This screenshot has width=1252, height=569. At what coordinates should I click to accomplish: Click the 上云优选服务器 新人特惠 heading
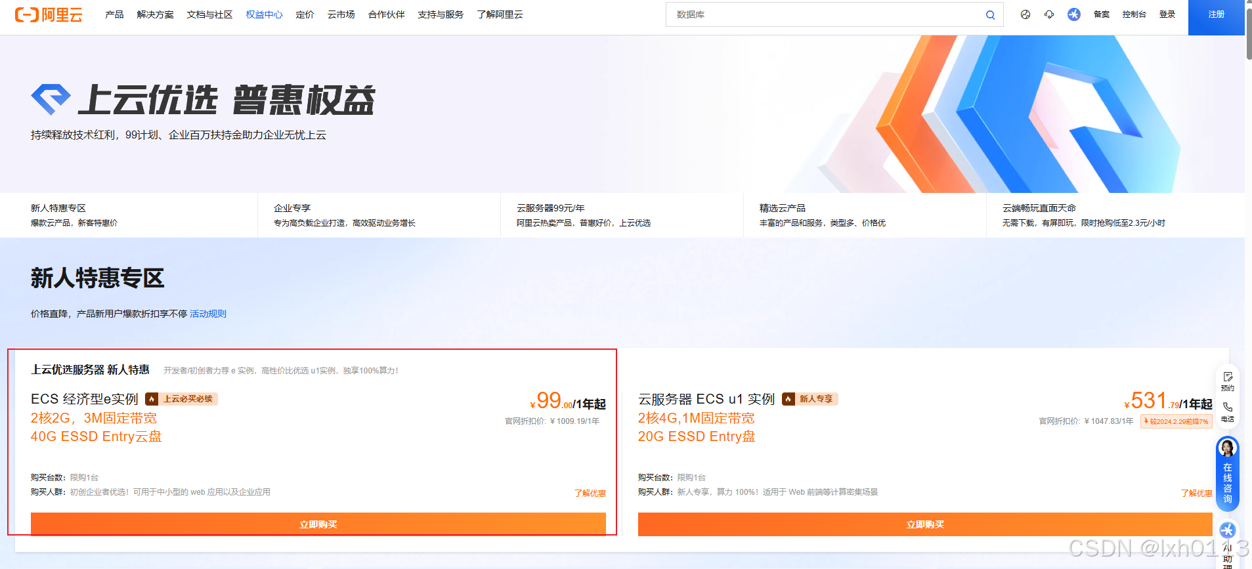point(90,370)
